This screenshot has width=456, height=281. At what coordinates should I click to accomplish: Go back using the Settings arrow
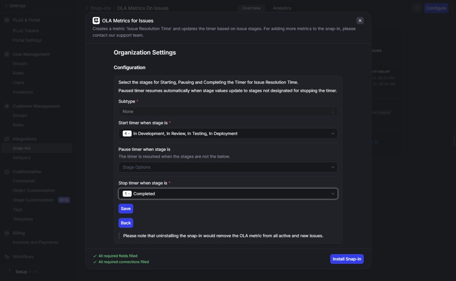pyautogui.click(x=6, y=6)
